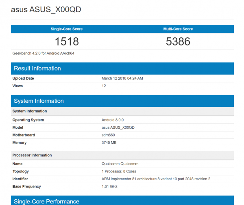Select the Android 8.0.0 value
Image resolution: width=244 pixels, height=205 pixels.
(113, 120)
